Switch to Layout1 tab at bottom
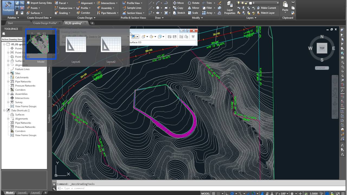The width and height of the screenshot is (347, 195). pyautogui.click(x=22, y=193)
